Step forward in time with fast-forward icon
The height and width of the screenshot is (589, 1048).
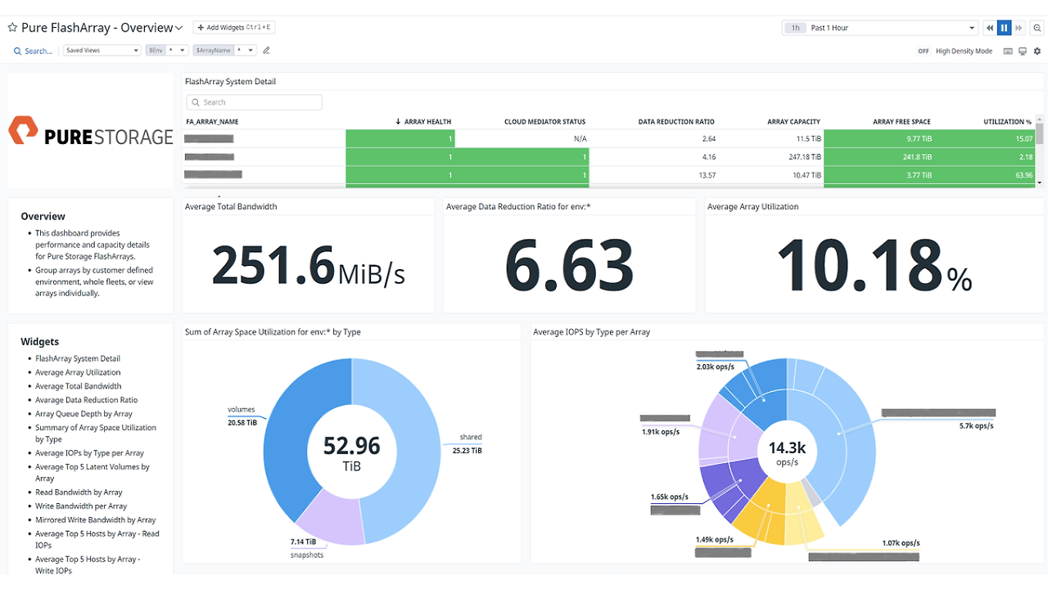pos(1019,28)
